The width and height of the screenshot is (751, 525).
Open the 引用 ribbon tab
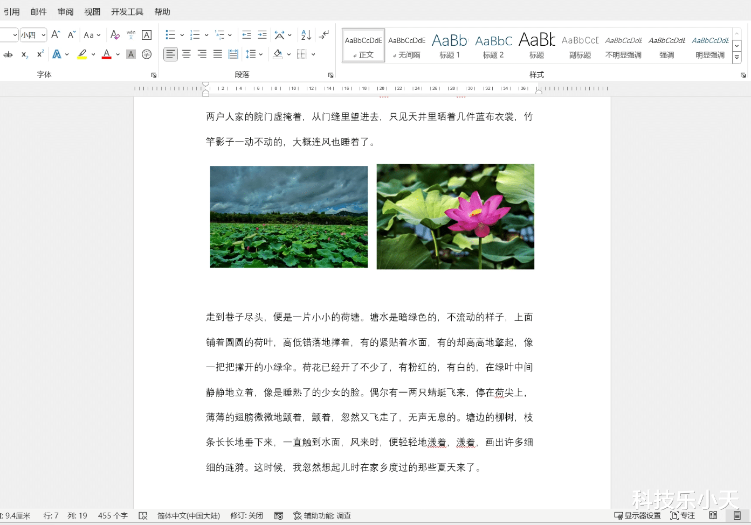pos(11,12)
